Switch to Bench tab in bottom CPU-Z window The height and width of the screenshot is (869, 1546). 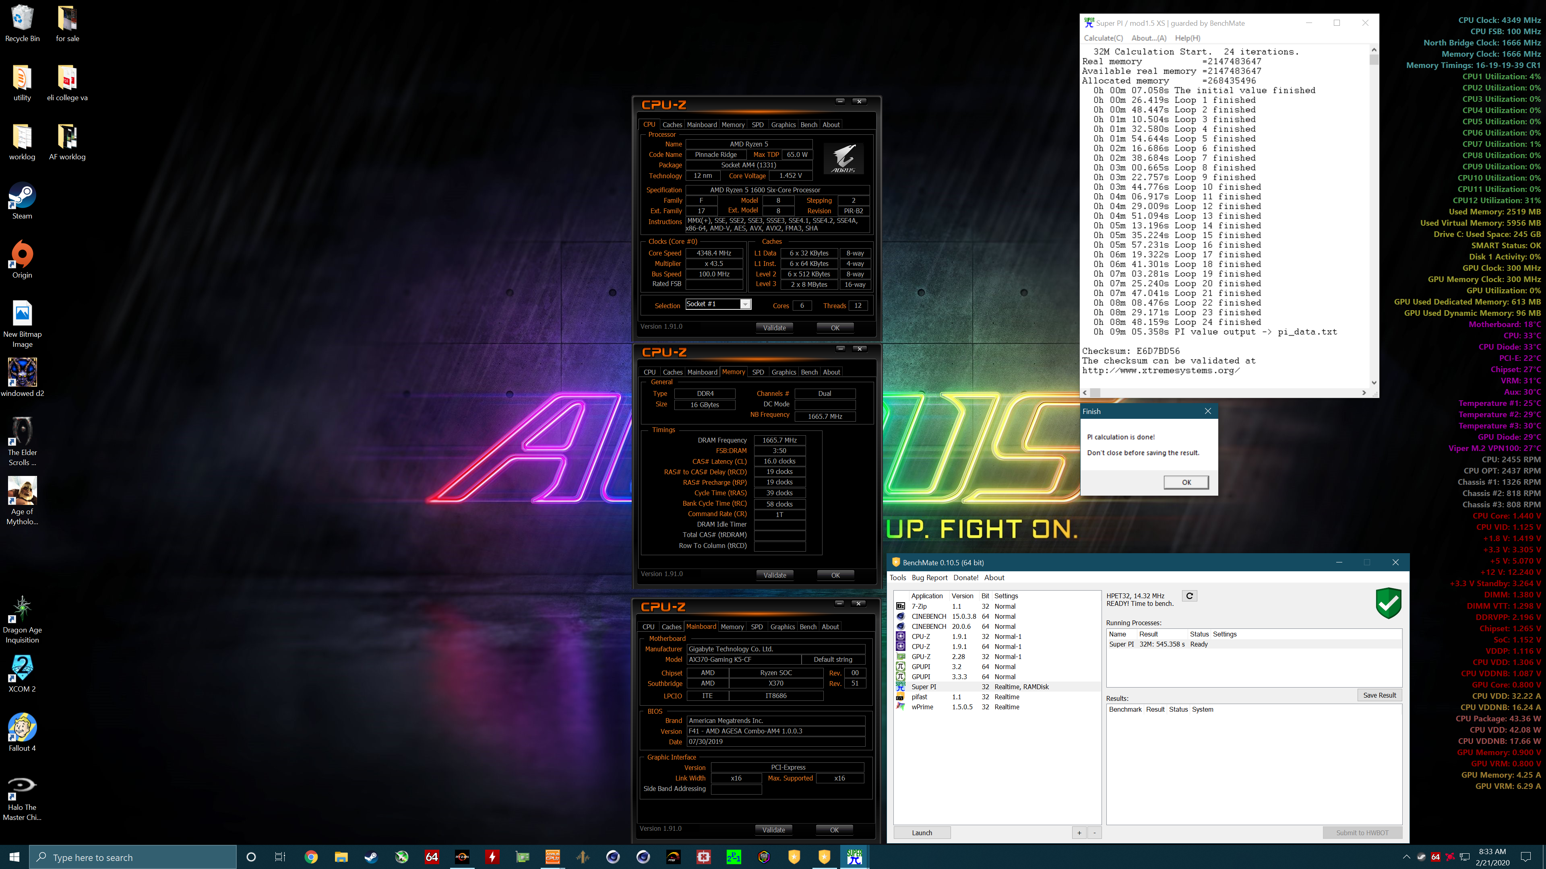click(x=808, y=627)
